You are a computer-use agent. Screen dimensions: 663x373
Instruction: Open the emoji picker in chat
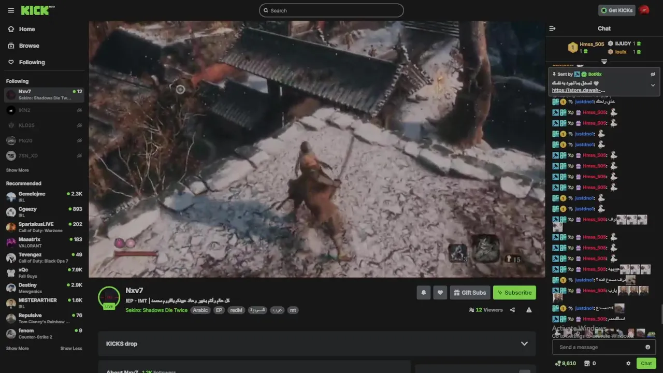(647, 347)
